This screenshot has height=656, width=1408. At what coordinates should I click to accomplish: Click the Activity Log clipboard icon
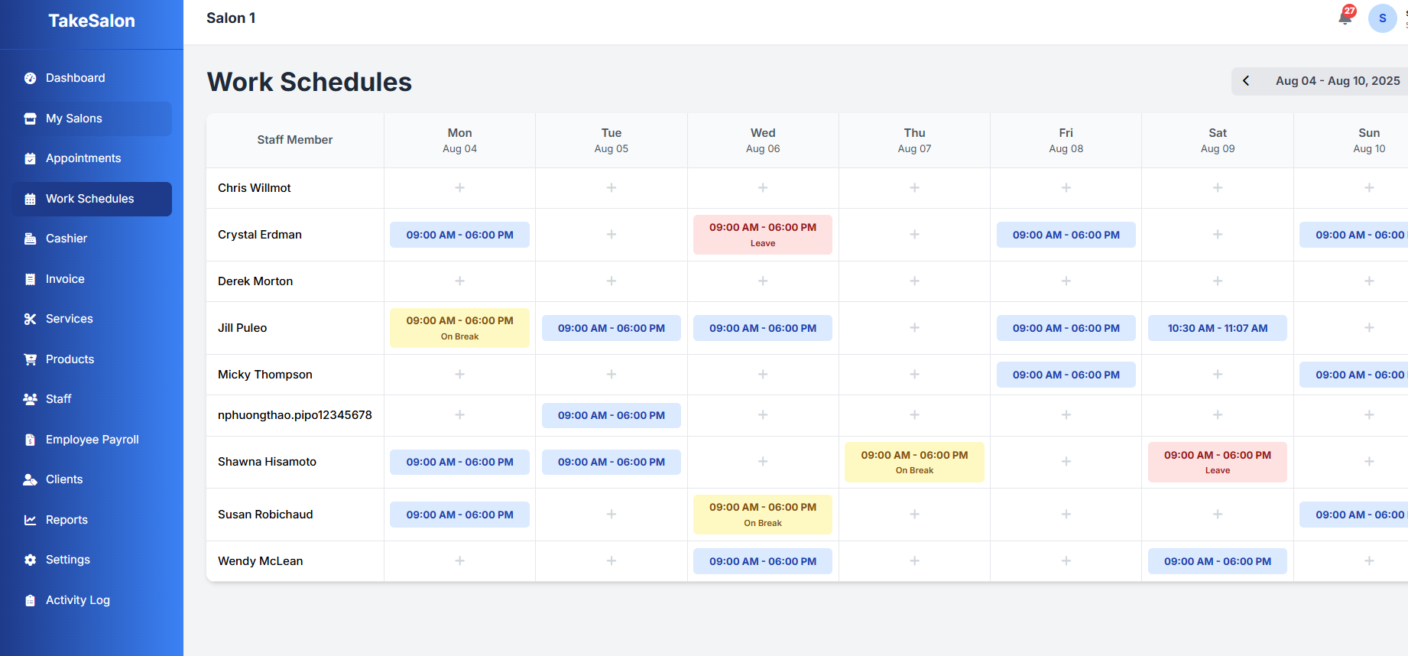tap(31, 600)
